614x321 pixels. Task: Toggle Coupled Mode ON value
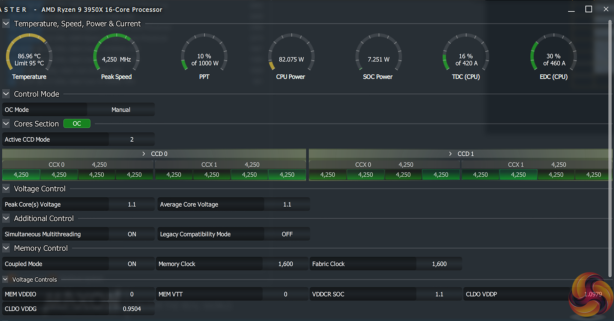[132, 264]
